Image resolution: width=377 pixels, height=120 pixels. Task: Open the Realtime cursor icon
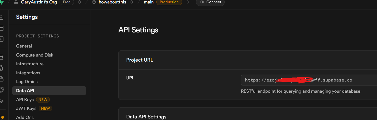click(x=1, y=101)
